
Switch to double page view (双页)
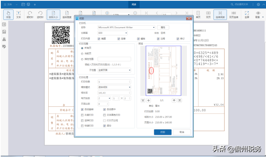coord(208,15)
